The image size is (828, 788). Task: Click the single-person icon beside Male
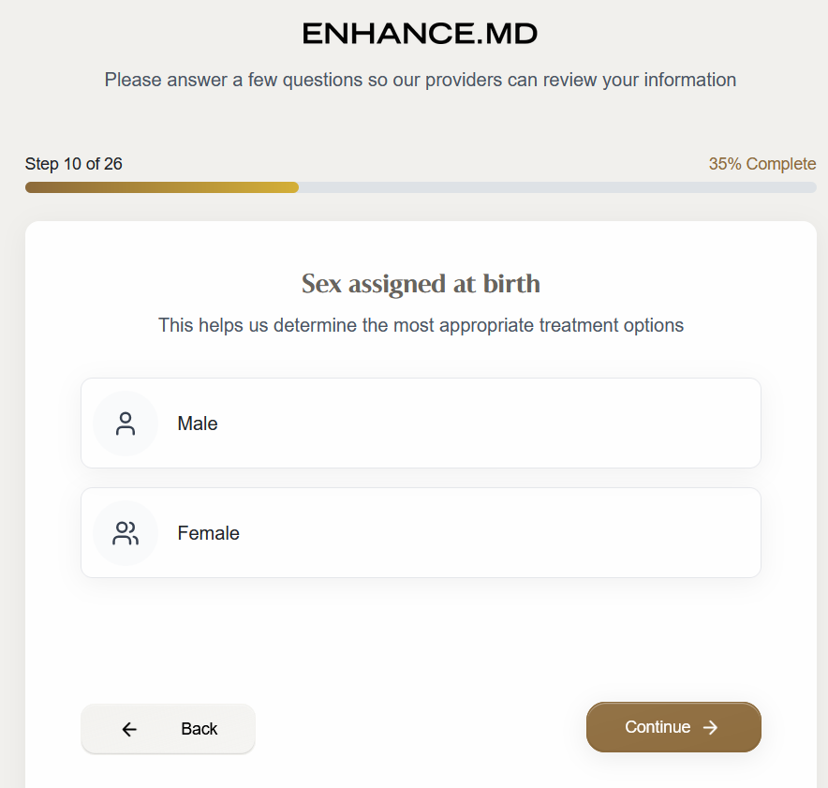[126, 424]
